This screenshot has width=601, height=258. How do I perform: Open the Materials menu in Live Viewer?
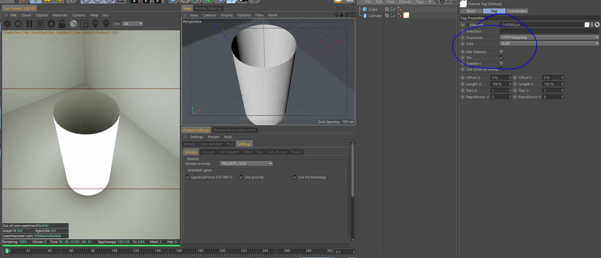pos(60,15)
